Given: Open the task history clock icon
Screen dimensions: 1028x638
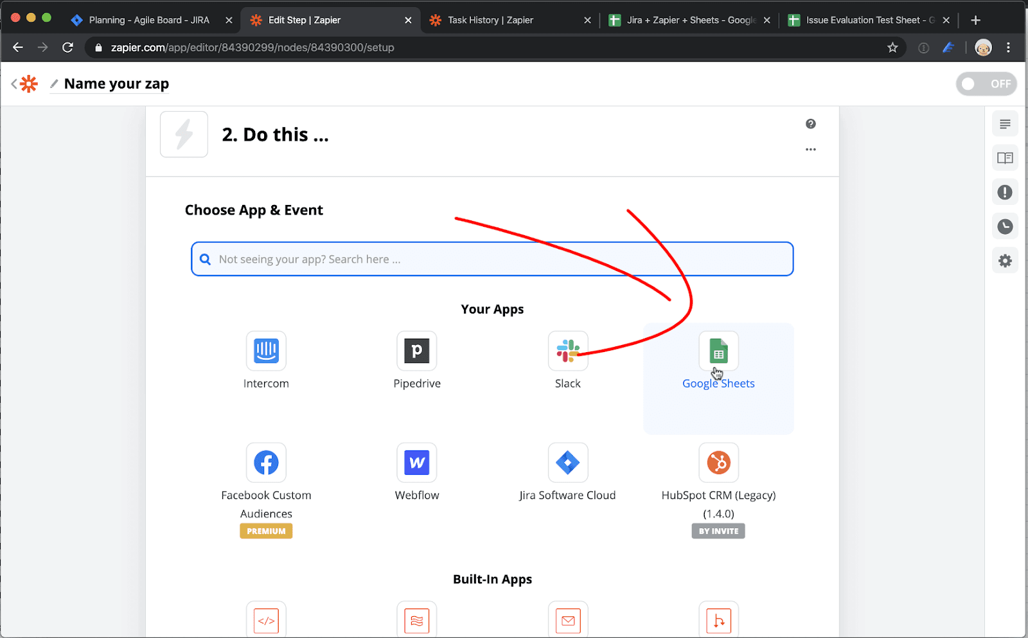Looking at the screenshot, I should coord(1005,226).
